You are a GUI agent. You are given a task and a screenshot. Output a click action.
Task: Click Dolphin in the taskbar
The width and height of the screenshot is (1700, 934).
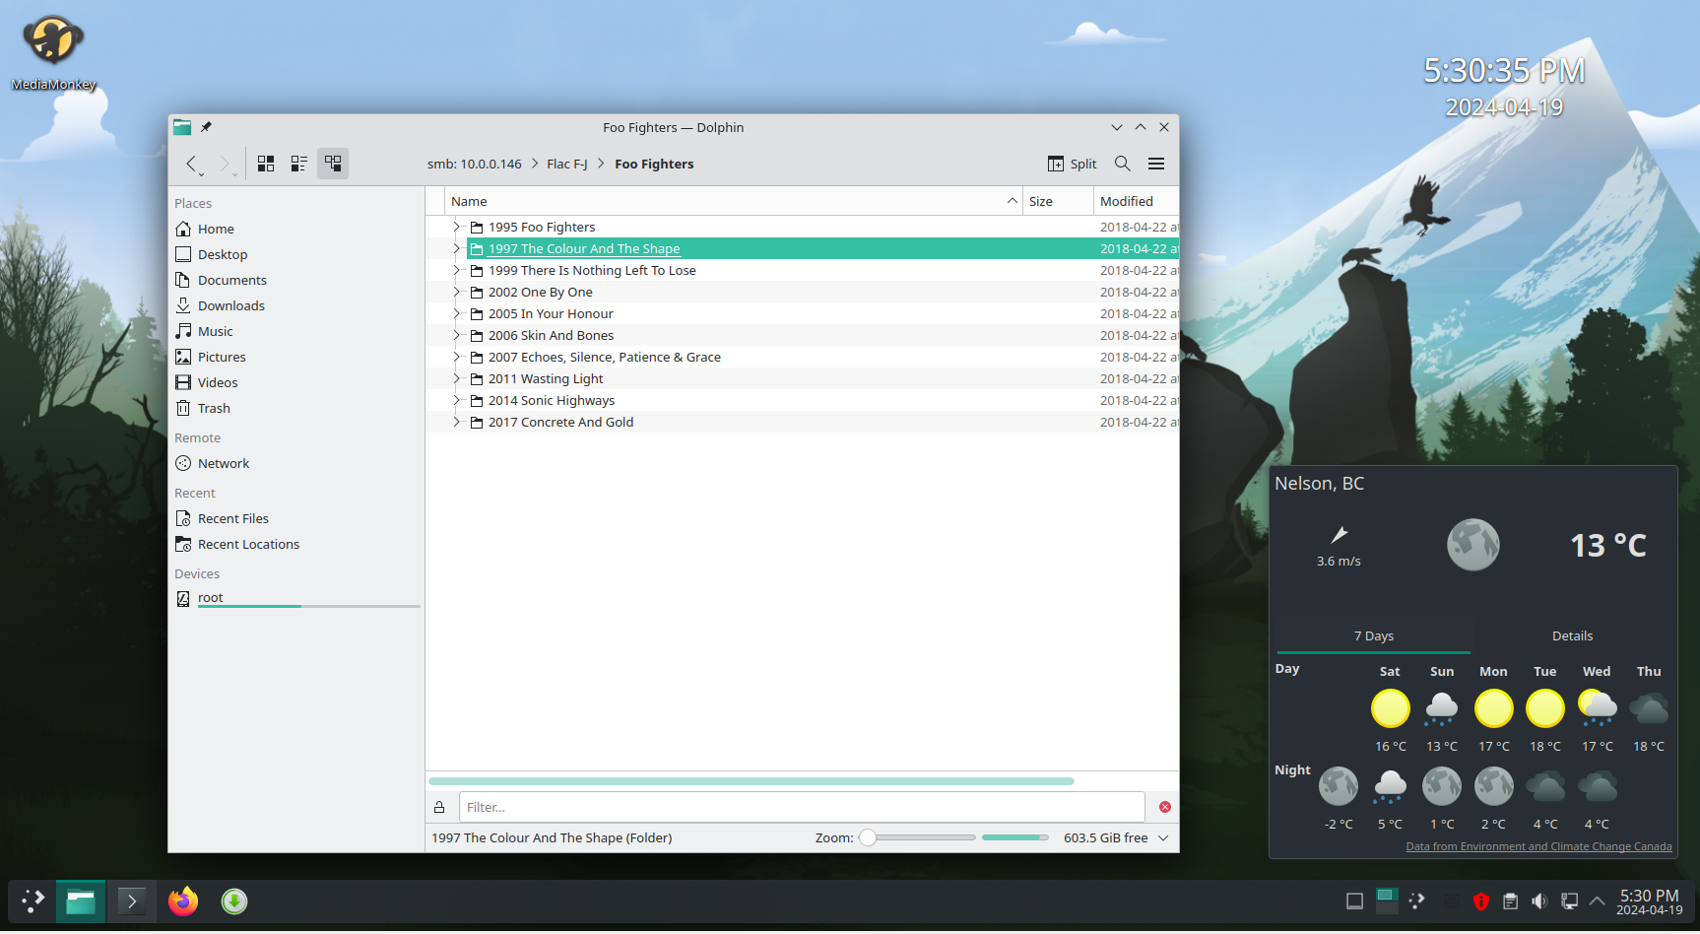coord(81,901)
